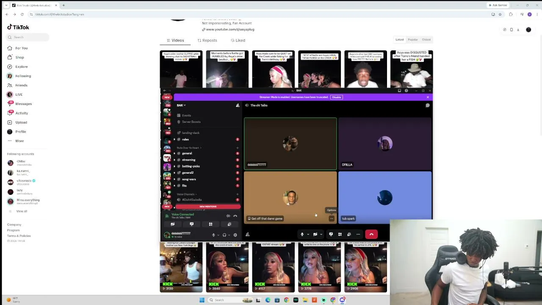Show the voice channel chat icon
The image size is (542, 305).
pyautogui.click(x=428, y=105)
